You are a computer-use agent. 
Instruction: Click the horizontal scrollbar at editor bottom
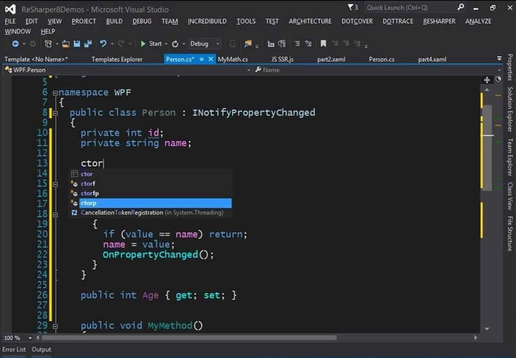tap(189, 338)
